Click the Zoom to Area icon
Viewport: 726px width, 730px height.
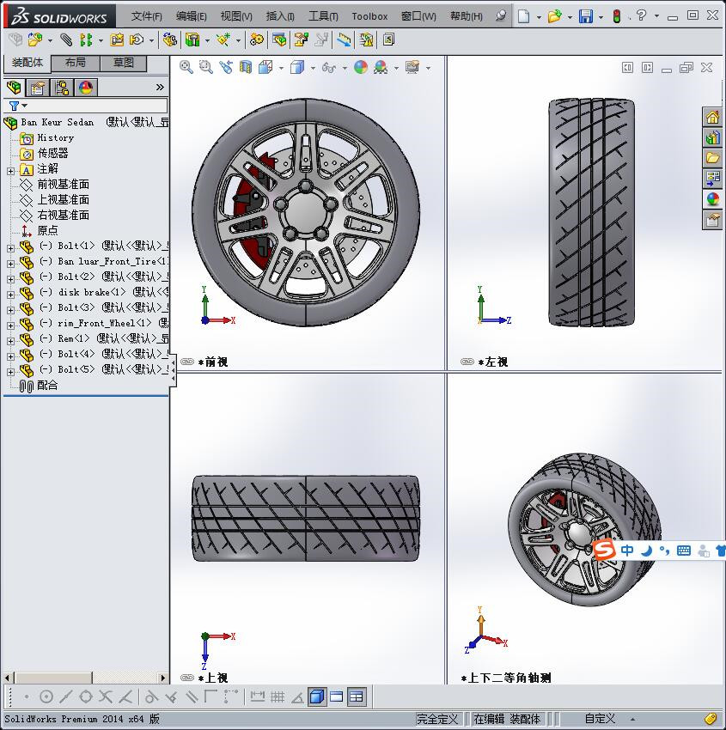206,68
